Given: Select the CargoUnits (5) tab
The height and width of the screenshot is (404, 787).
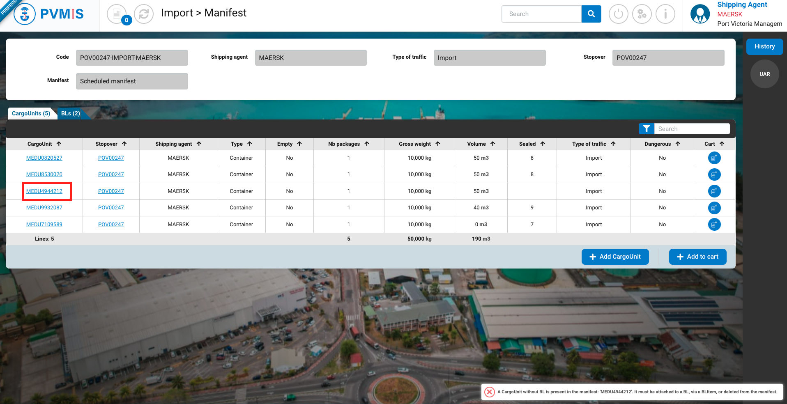Looking at the screenshot, I should (x=31, y=113).
